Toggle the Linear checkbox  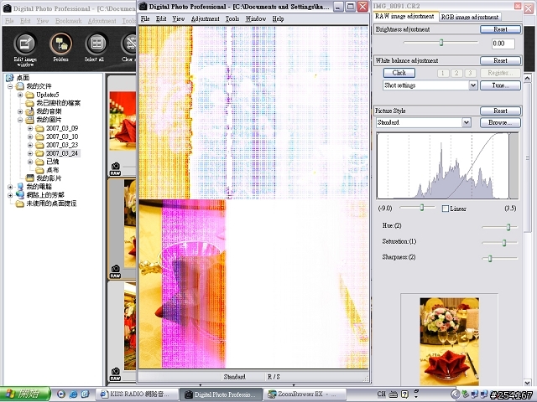coord(446,209)
